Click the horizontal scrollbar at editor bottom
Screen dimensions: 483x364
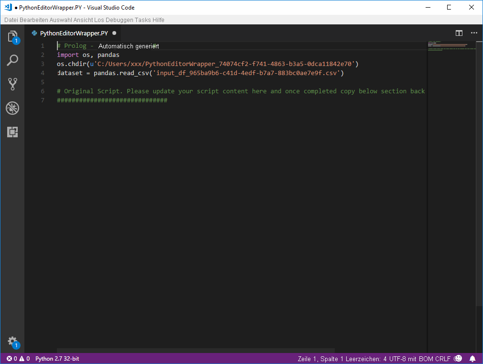[x=196, y=351]
